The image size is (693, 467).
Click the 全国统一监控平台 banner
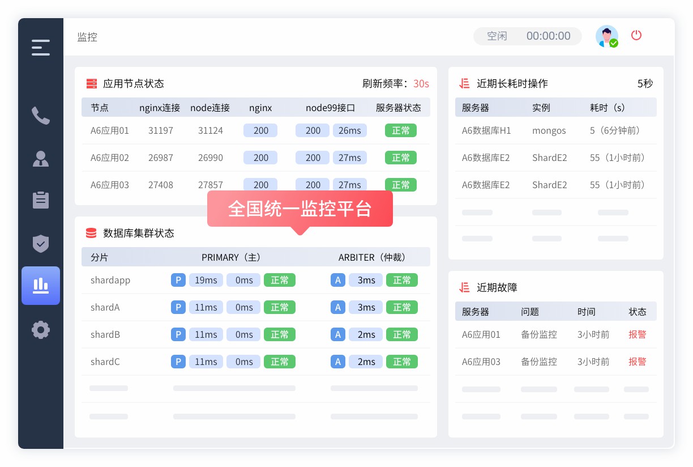point(300,209)
